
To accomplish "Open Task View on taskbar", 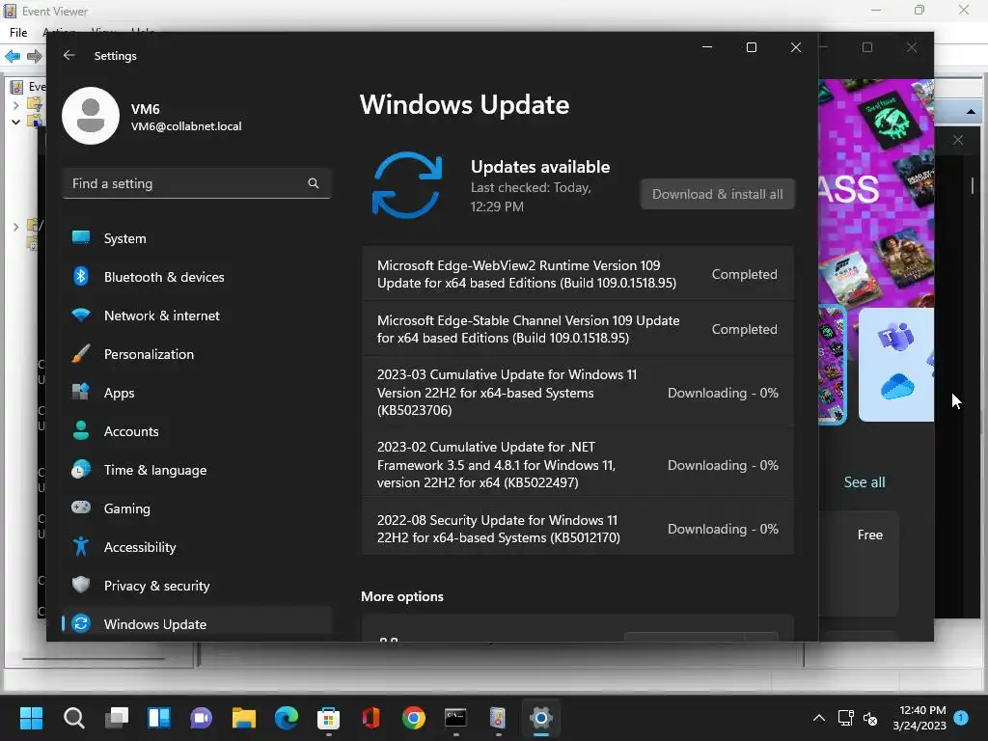I will click(117, 718).
